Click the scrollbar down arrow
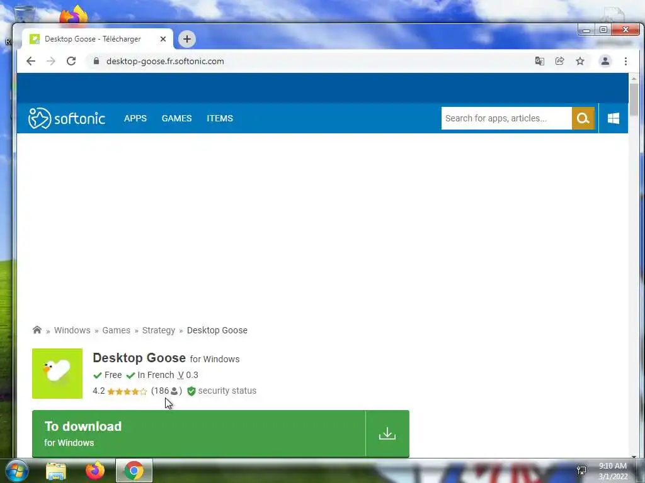 (634, 456)
